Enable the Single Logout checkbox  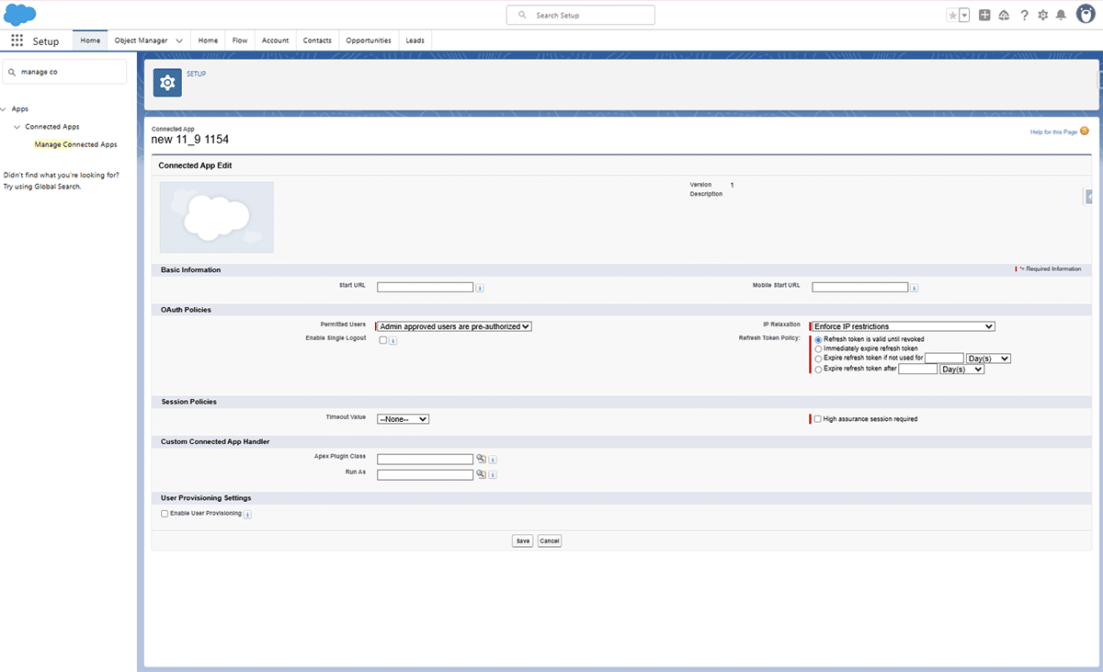[382, 340]
